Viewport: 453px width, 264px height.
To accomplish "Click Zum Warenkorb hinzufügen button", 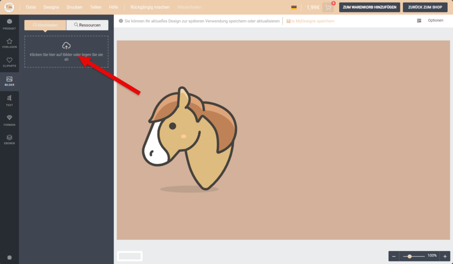I will click(370, 8).
